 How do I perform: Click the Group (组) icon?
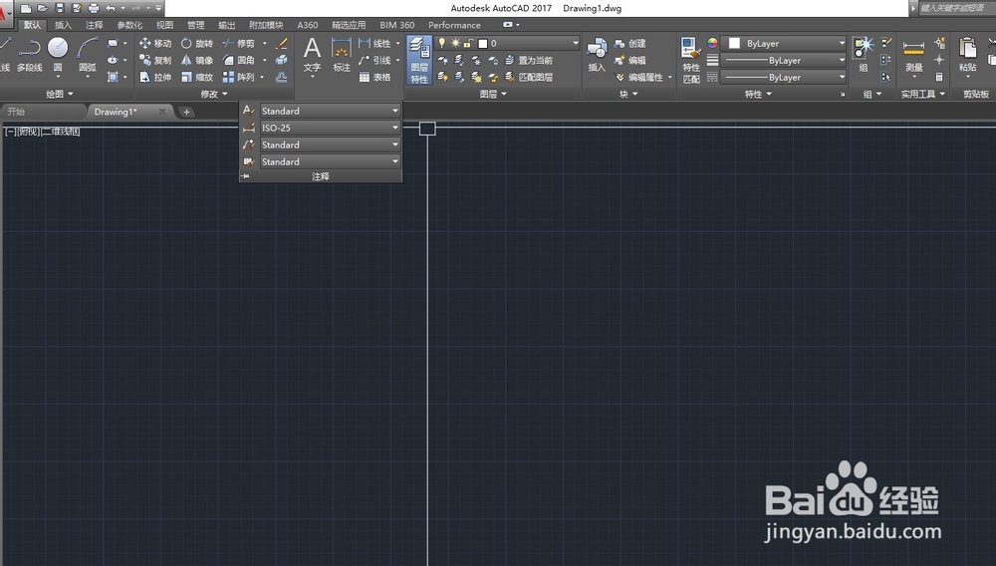pos(864,55)
